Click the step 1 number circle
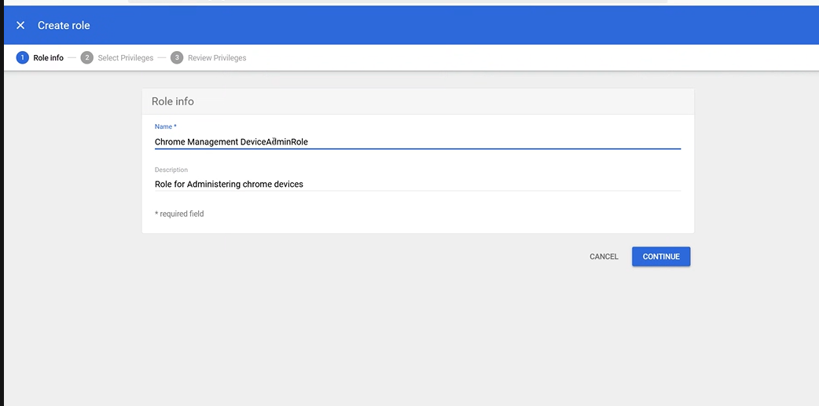 (x=22, y=57)
